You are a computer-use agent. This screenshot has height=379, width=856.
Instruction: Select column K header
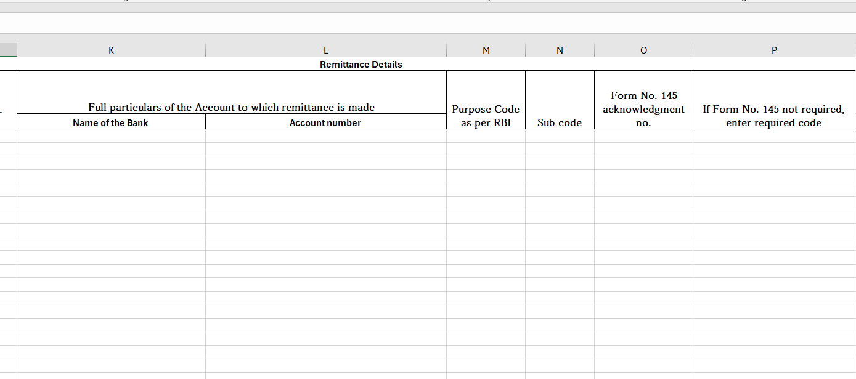(x=111, y=50)
